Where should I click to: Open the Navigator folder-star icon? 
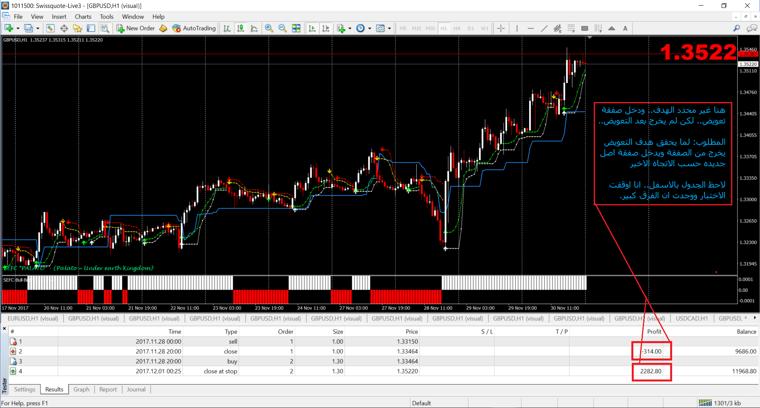[77, 28]
